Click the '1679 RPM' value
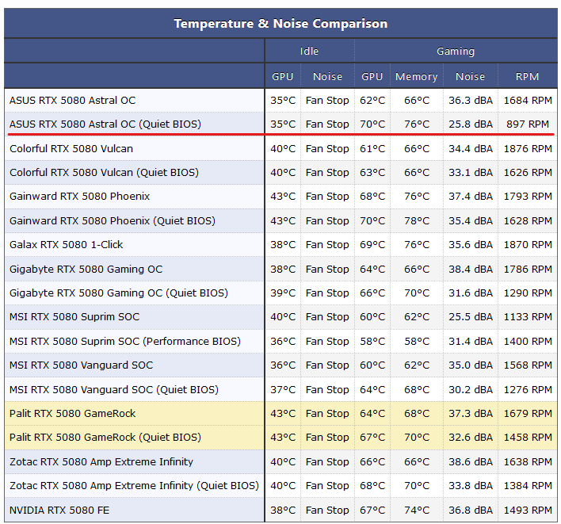The height and width of the screenshot is (524, 561). [528, 413]
